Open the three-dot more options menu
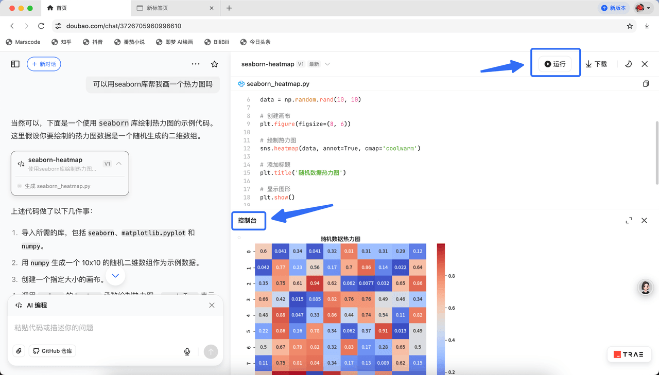 coord(196,64)
